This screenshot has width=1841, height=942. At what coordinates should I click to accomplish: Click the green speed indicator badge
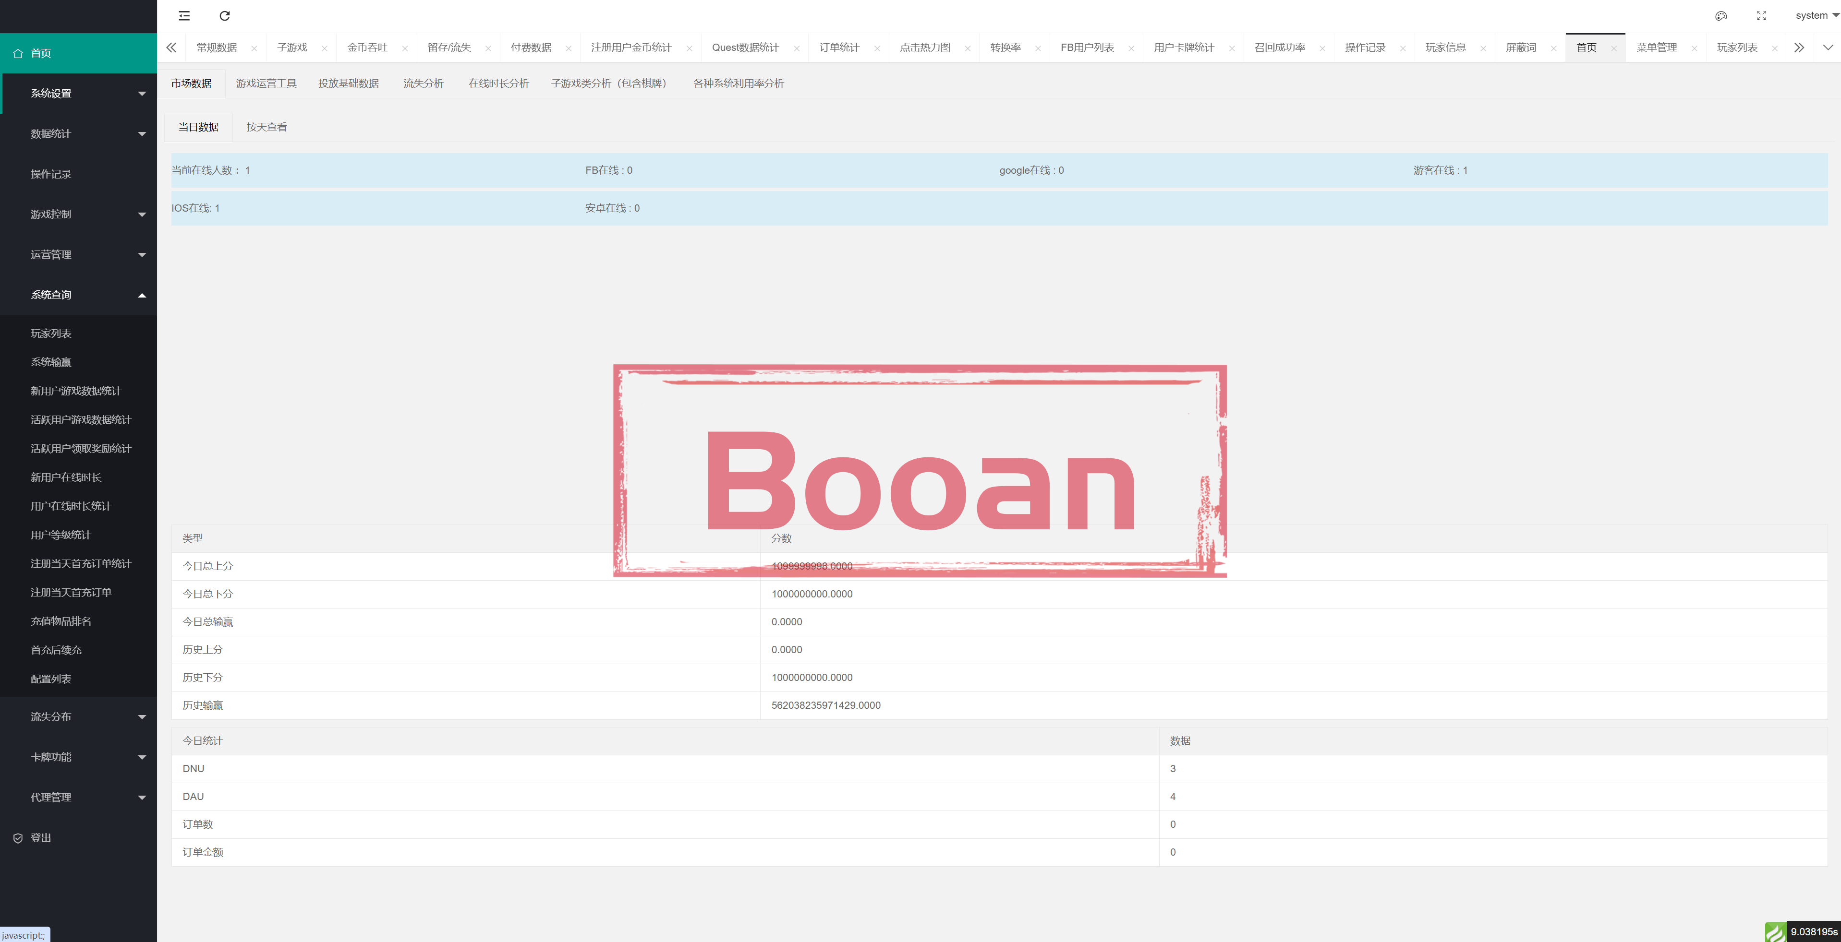(x=1775, y=932)
